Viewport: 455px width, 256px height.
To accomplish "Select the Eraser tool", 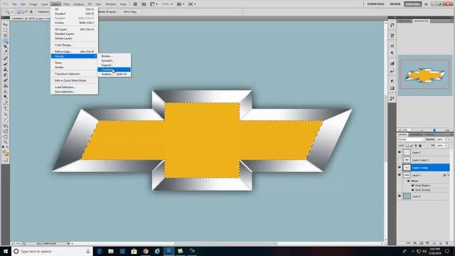I will 5,80.
